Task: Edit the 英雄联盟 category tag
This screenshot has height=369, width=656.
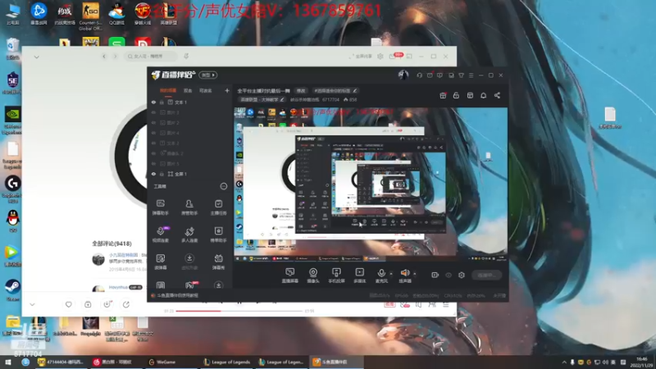Action: click(x=262, y=99)
